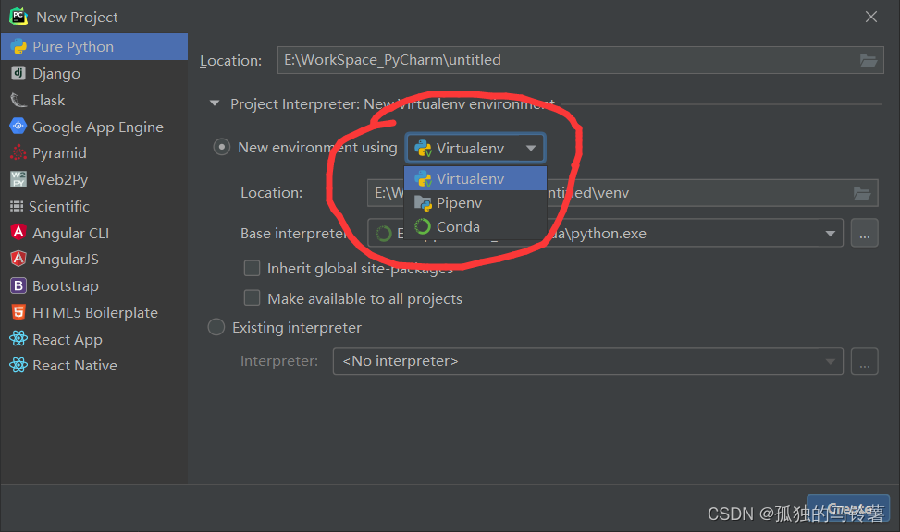Open the existing Interpreter ellipsis button
This screenshot has width=900, height=532.
pyautogui.click(x=865, y=361)
